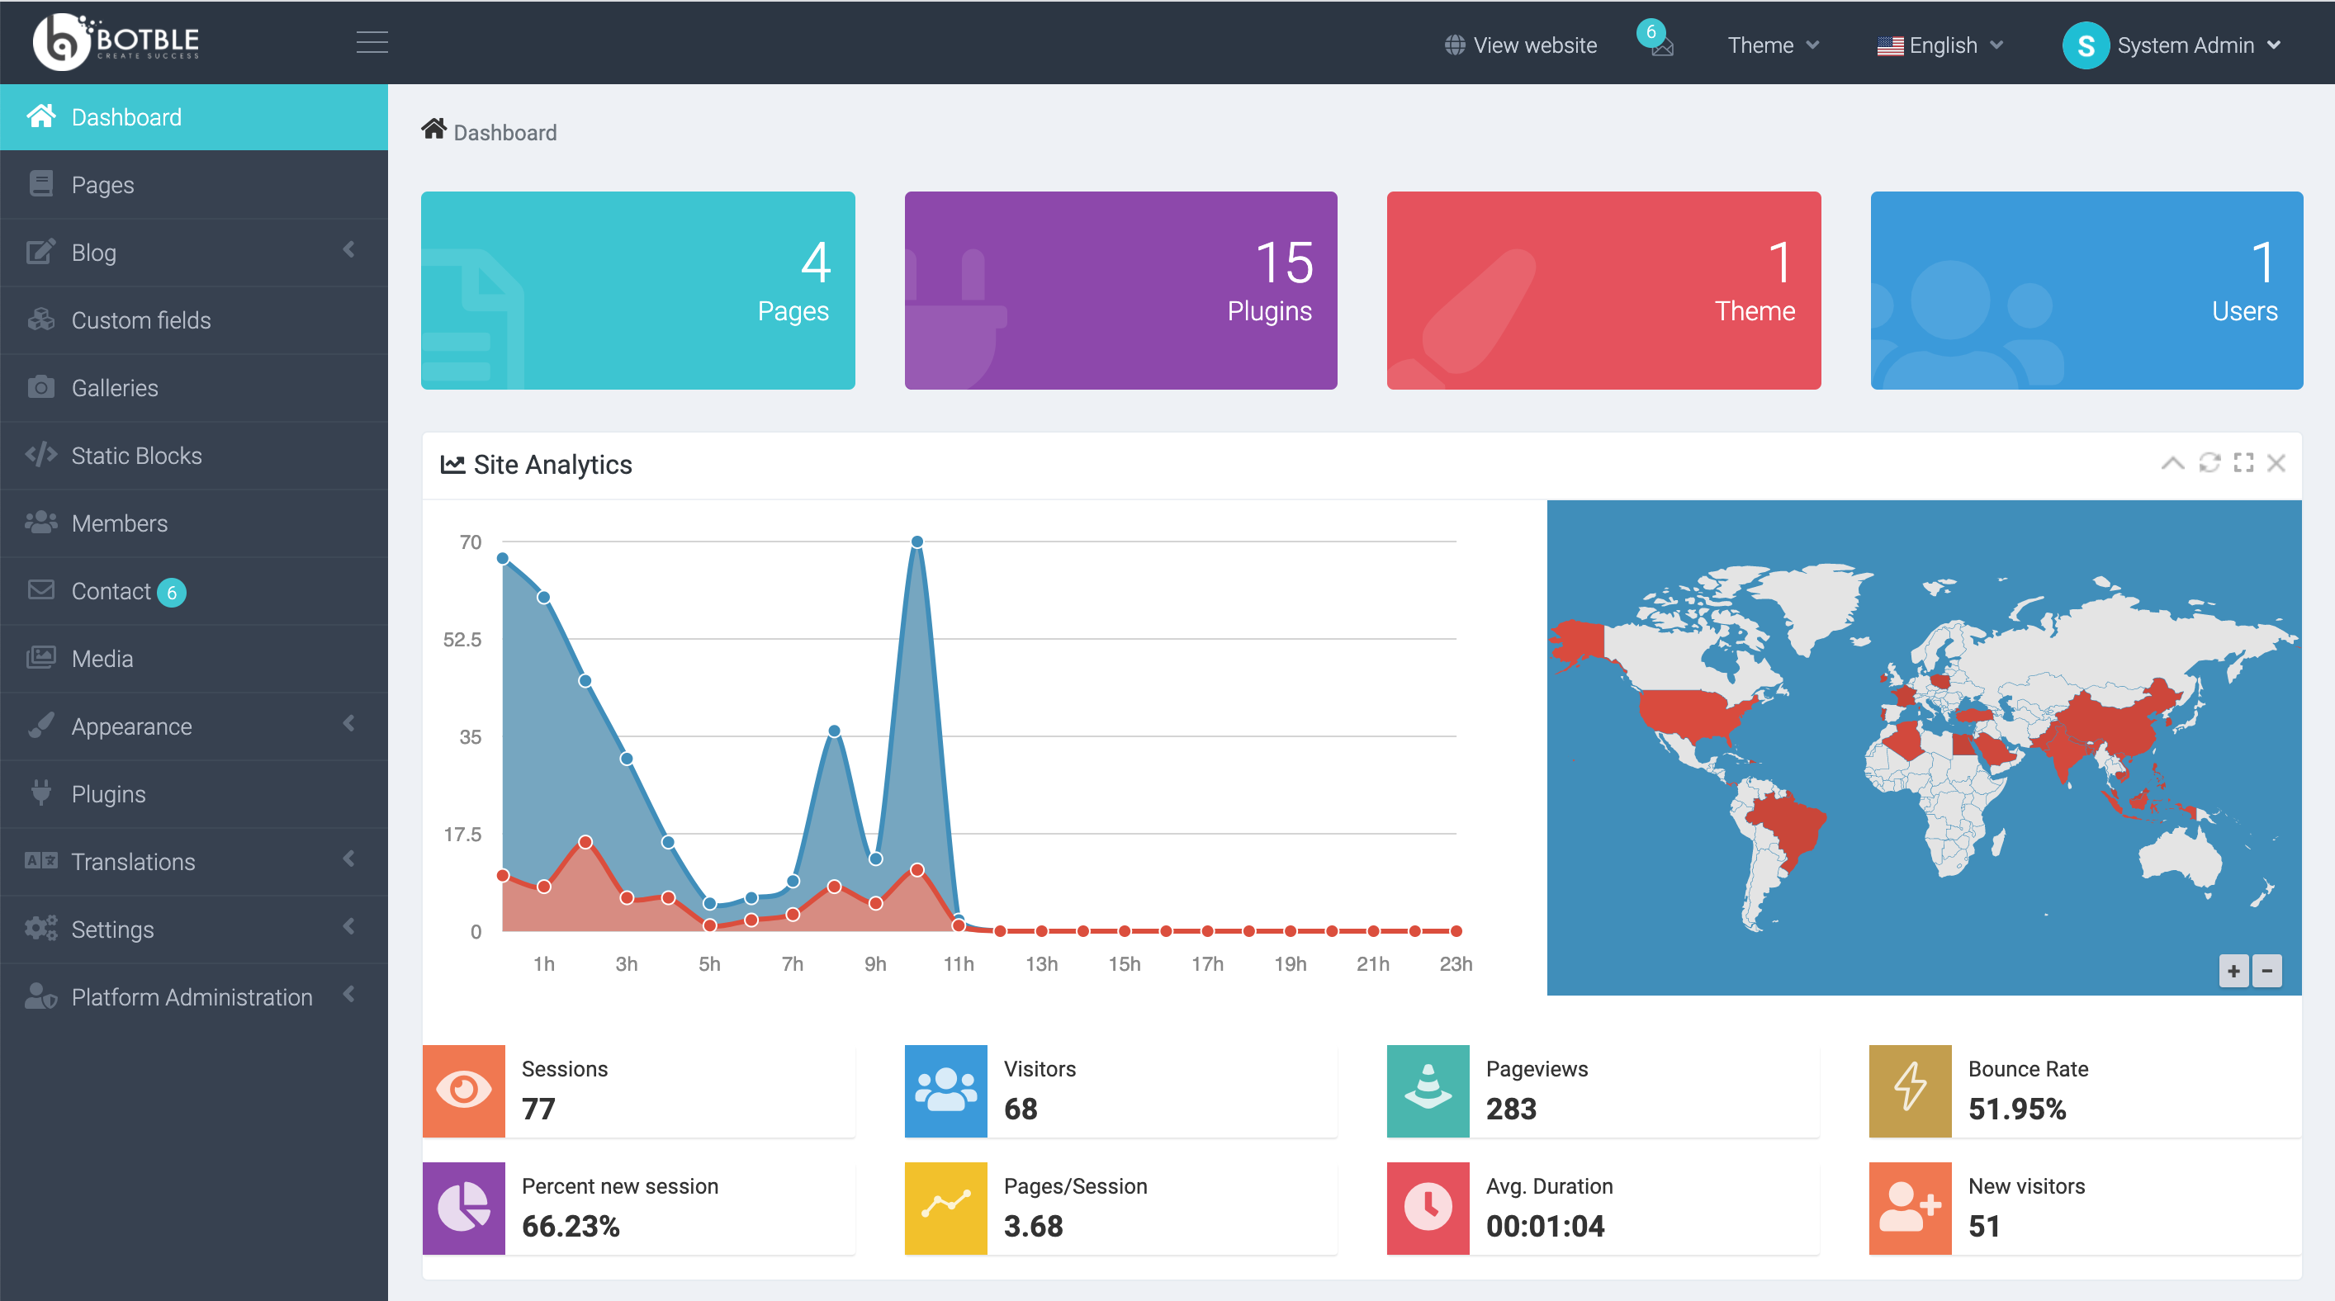Expand Site Analytics to fullscreen
The width and height of the screenshot is (2335, 1301).
pos(2243,463)
